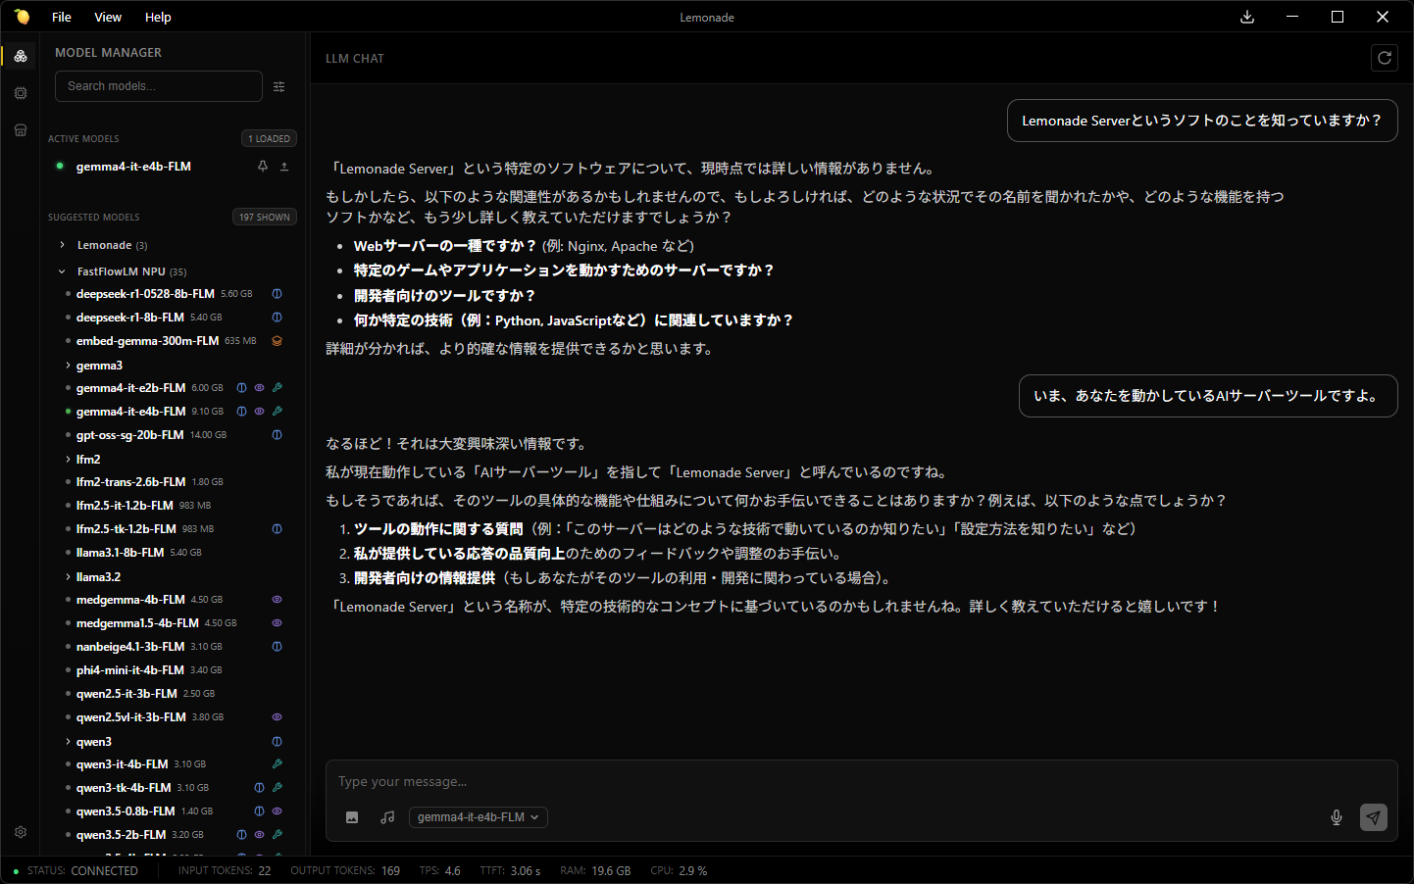Screen dimensions: 1414x884
Task: Click tool wrench icon on qwen3.5-2b-FLM
Action: [277, 835]
